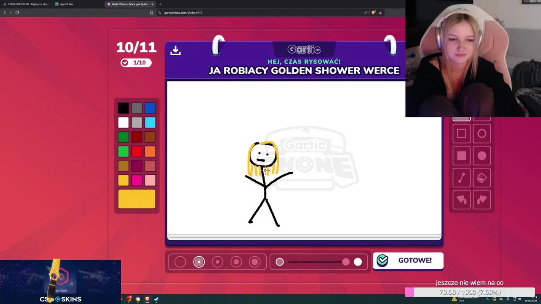This screenshot has height=304, width=541.
Task: Adjust the opacity slider handle
Action: coord(346,262)
